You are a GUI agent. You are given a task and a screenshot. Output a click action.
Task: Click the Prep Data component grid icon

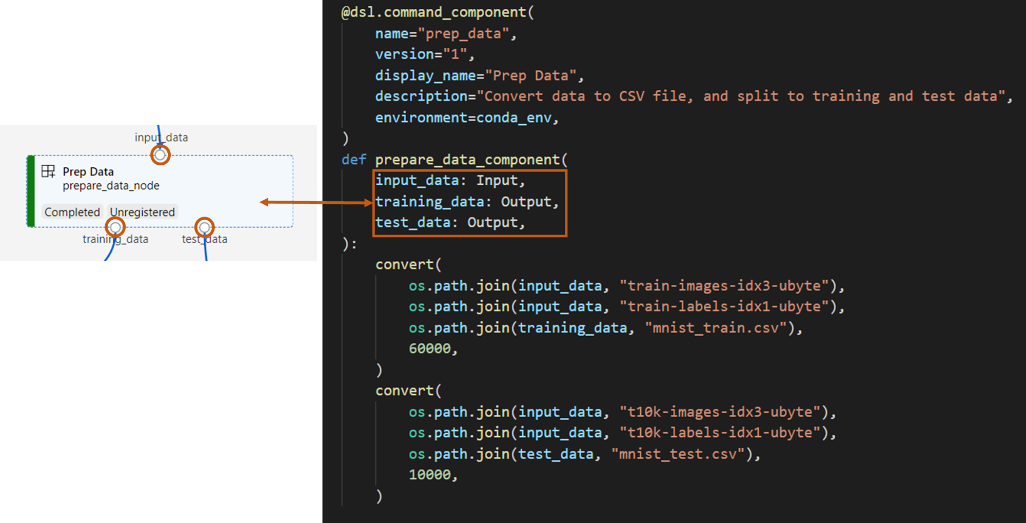(x=48, y=171)
